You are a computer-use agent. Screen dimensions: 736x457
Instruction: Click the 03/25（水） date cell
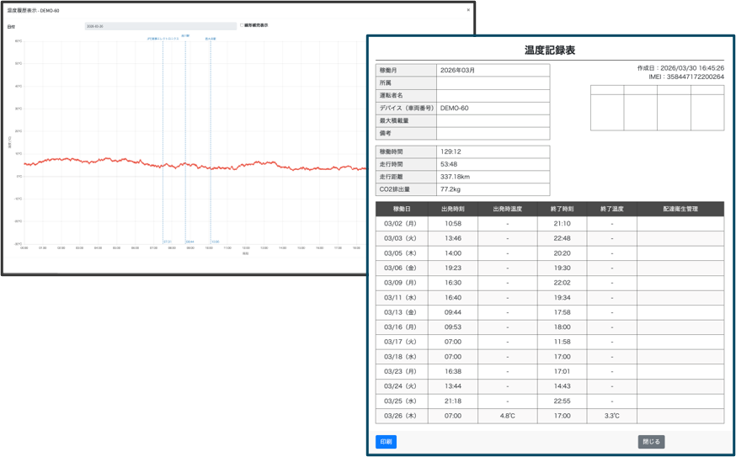point(402,401)
